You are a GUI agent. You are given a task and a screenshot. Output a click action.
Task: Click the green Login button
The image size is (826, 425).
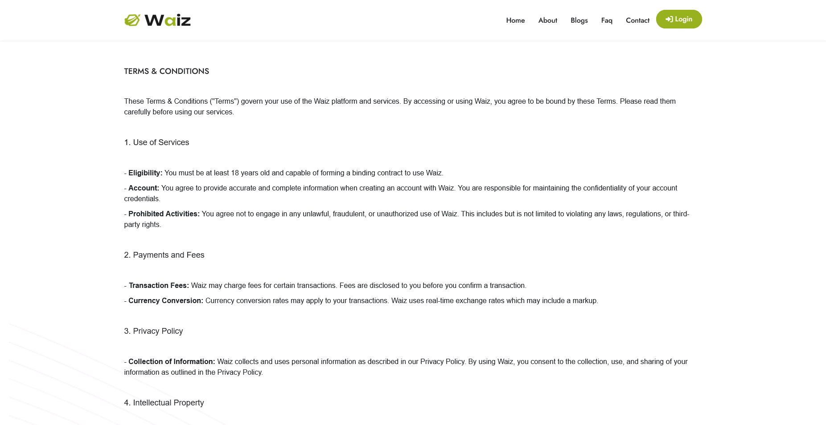click(x=679, y=19)
